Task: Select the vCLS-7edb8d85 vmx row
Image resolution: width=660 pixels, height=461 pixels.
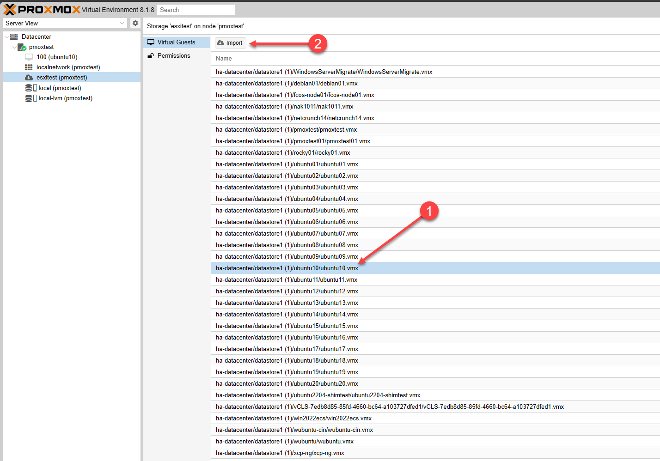Action: 435,406
